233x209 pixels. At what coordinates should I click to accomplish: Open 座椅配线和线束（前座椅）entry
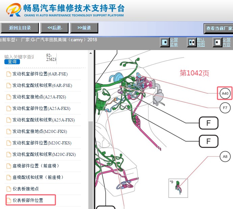point(38,177)
